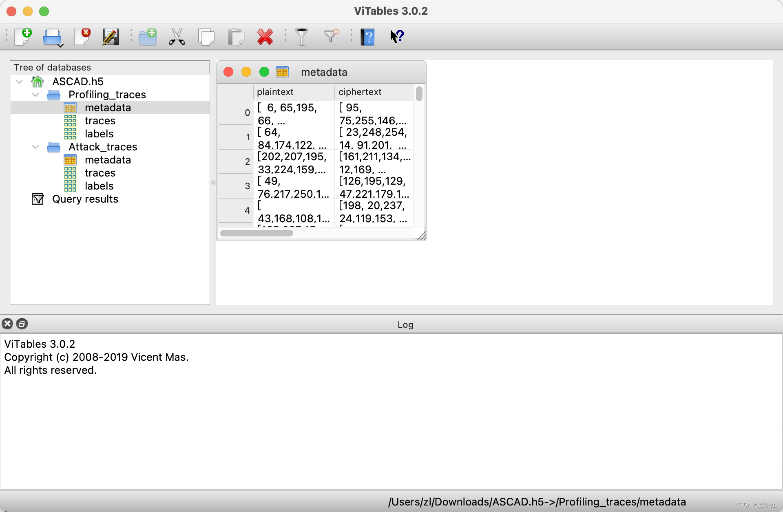Close the Log panel with its X button
This screenshot has height=512, width=783.
7,324
